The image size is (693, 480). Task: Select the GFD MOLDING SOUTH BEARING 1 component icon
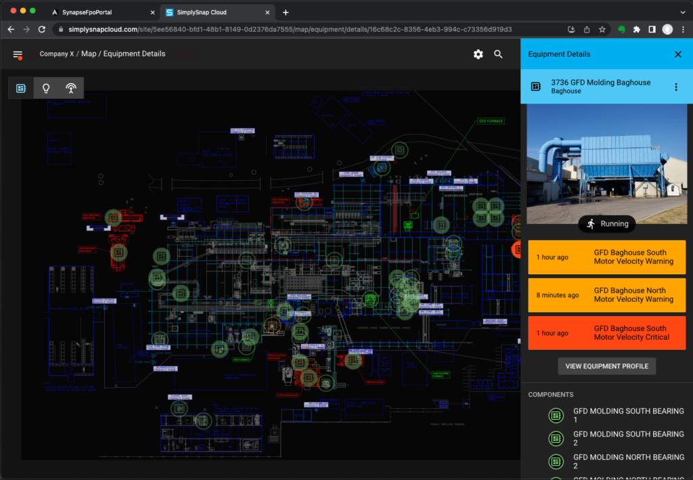tap(556, 415)
